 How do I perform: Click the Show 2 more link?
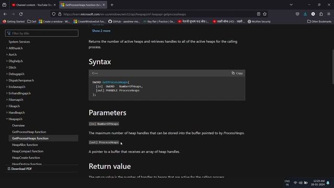pyautogui.click(x=101, y=31)
